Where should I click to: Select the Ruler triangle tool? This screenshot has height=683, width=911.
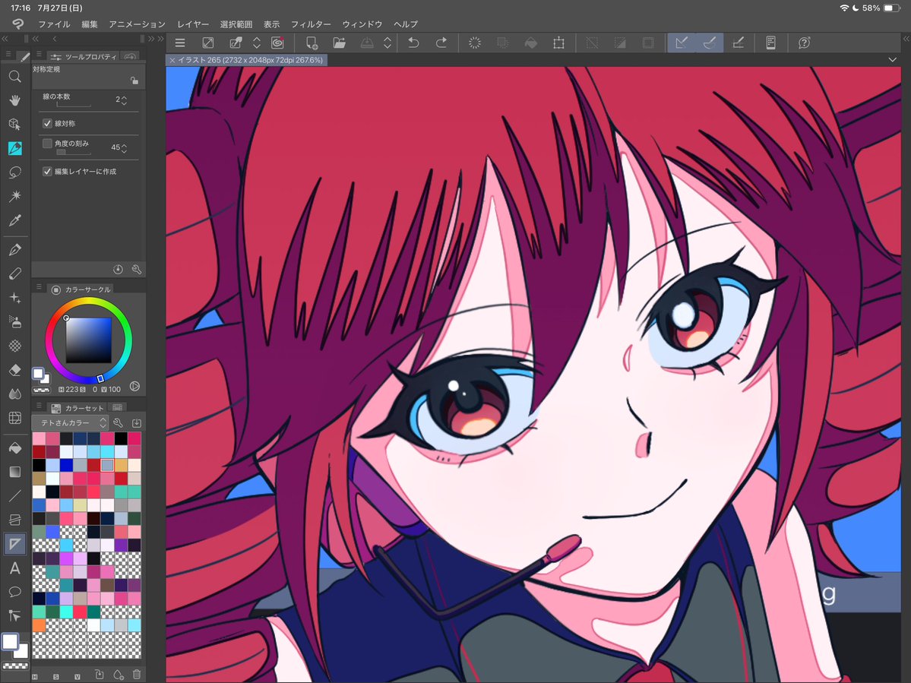tap(15, 544)
